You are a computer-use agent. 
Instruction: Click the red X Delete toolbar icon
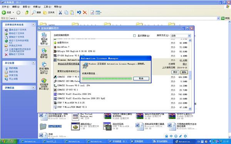coord(85,13)
